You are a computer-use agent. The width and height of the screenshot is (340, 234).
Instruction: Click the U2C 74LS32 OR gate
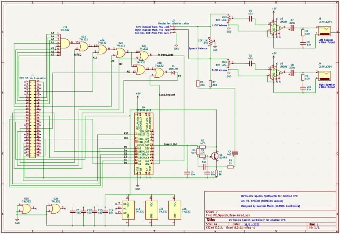(102, 49)
